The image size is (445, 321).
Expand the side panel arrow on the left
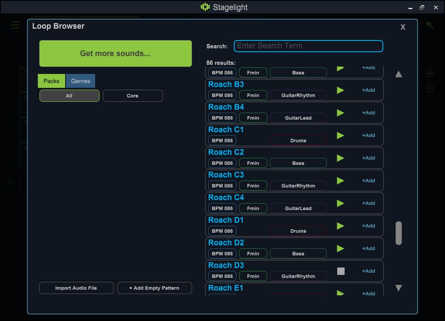pos(10,182)
